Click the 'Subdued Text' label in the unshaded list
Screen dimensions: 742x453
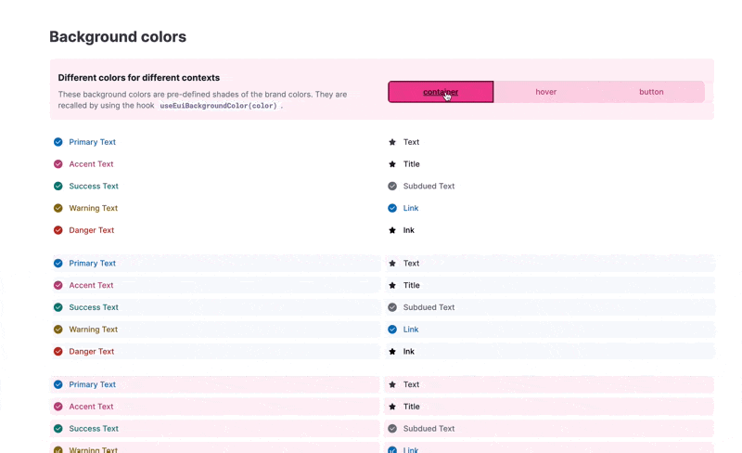pos(429,187)
